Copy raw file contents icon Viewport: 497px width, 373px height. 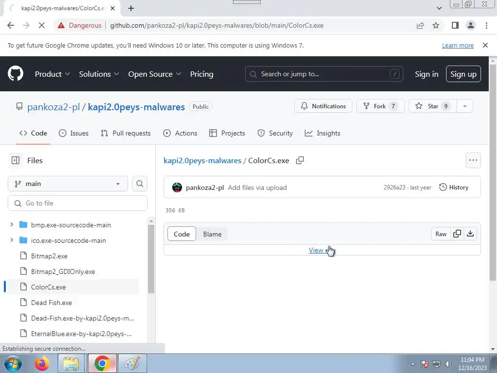457,234
